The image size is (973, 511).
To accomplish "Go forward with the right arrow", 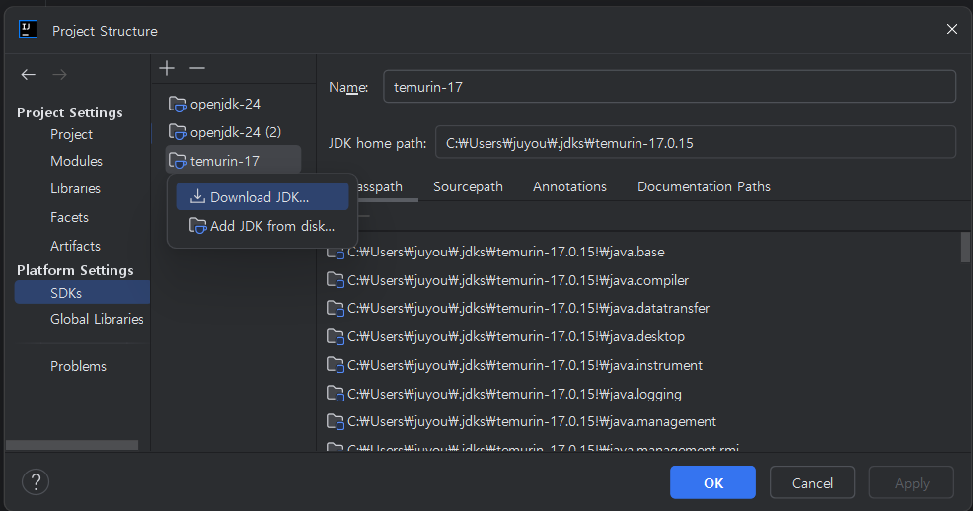I will click(x=59, y=75).
